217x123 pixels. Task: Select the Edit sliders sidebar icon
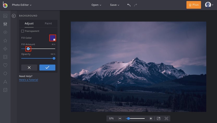pyautogui.click(x=5, y=24)
